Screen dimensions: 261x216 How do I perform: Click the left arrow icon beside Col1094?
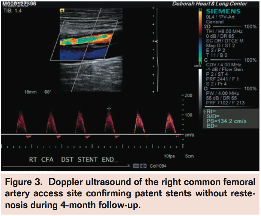point(143,166)
